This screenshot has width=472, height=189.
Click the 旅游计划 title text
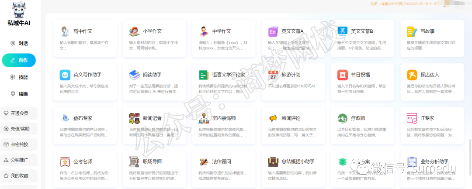291,75
